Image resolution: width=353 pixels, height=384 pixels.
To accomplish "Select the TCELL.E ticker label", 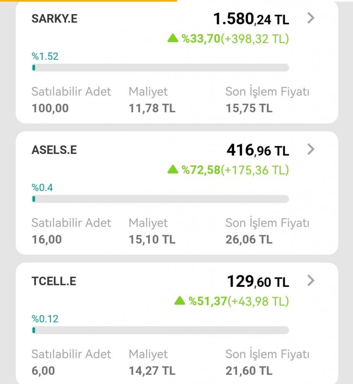I will click(x=54, y=281).
